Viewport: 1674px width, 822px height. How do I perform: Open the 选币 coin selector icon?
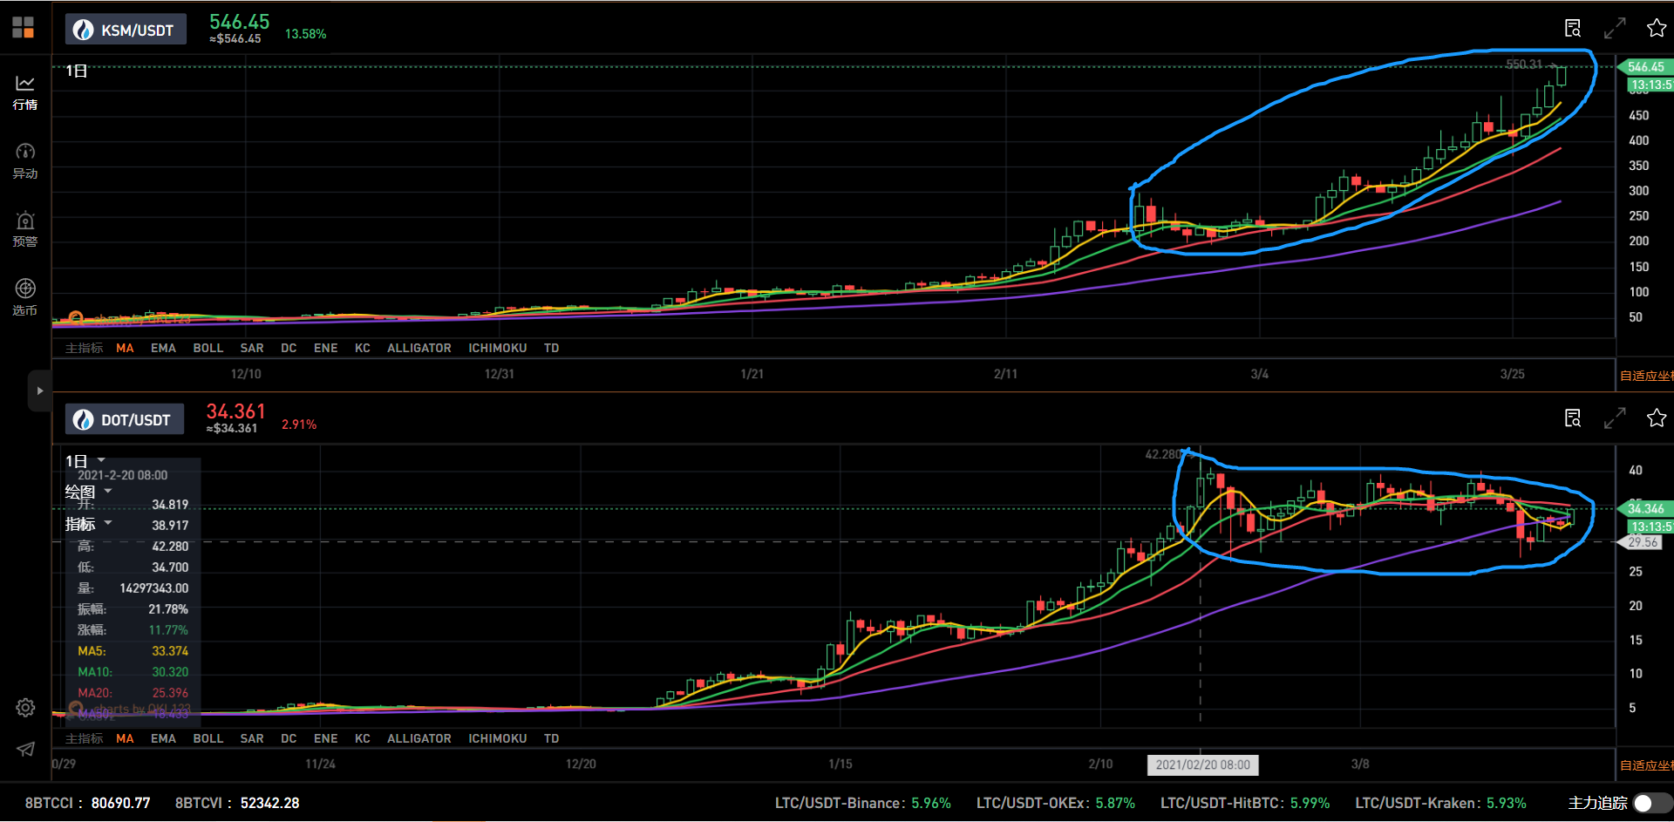click(25, 296)
